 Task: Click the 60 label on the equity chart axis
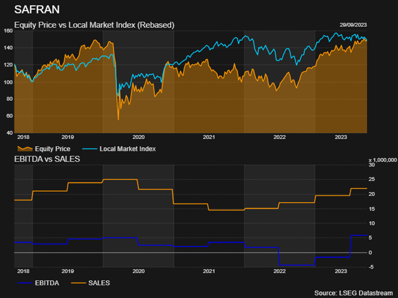click(9, 116)
